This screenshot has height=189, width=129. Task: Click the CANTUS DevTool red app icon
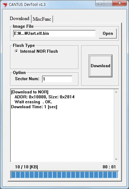[x=5, y=5]
